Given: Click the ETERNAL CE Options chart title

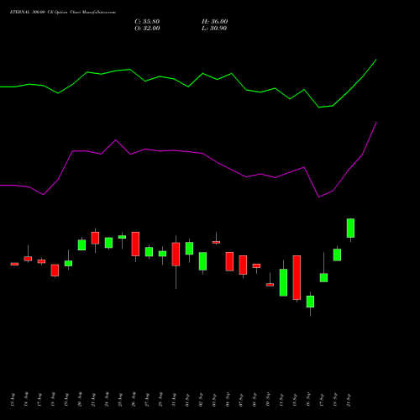Looking at the screenshot, I should [63, 12].
